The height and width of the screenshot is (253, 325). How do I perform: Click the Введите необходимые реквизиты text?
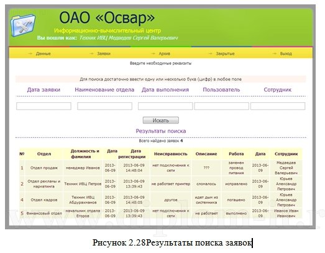160,63
